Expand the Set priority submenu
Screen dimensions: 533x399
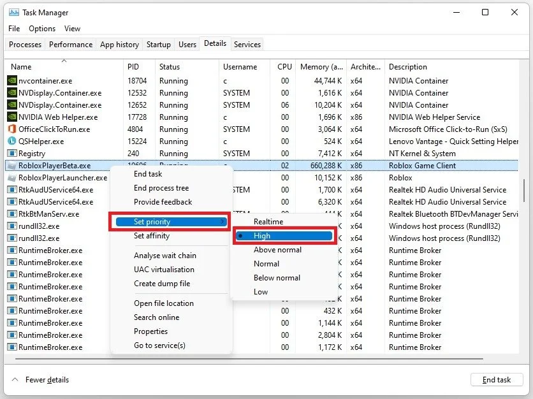tap(172, 222)
